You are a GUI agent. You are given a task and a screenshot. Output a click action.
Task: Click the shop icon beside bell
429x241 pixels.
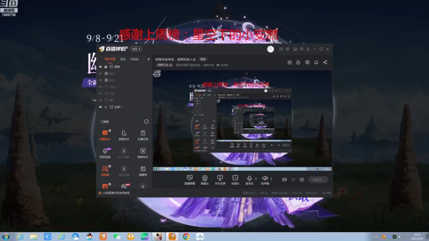[307, 62]
